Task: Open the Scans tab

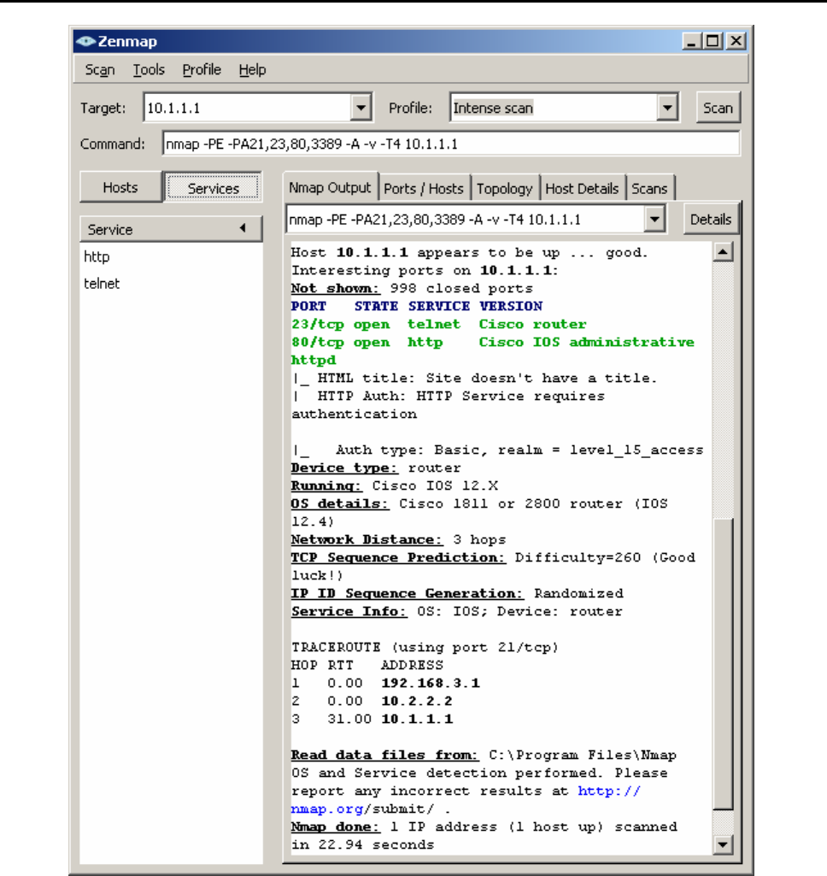Action: coord(649,189)
